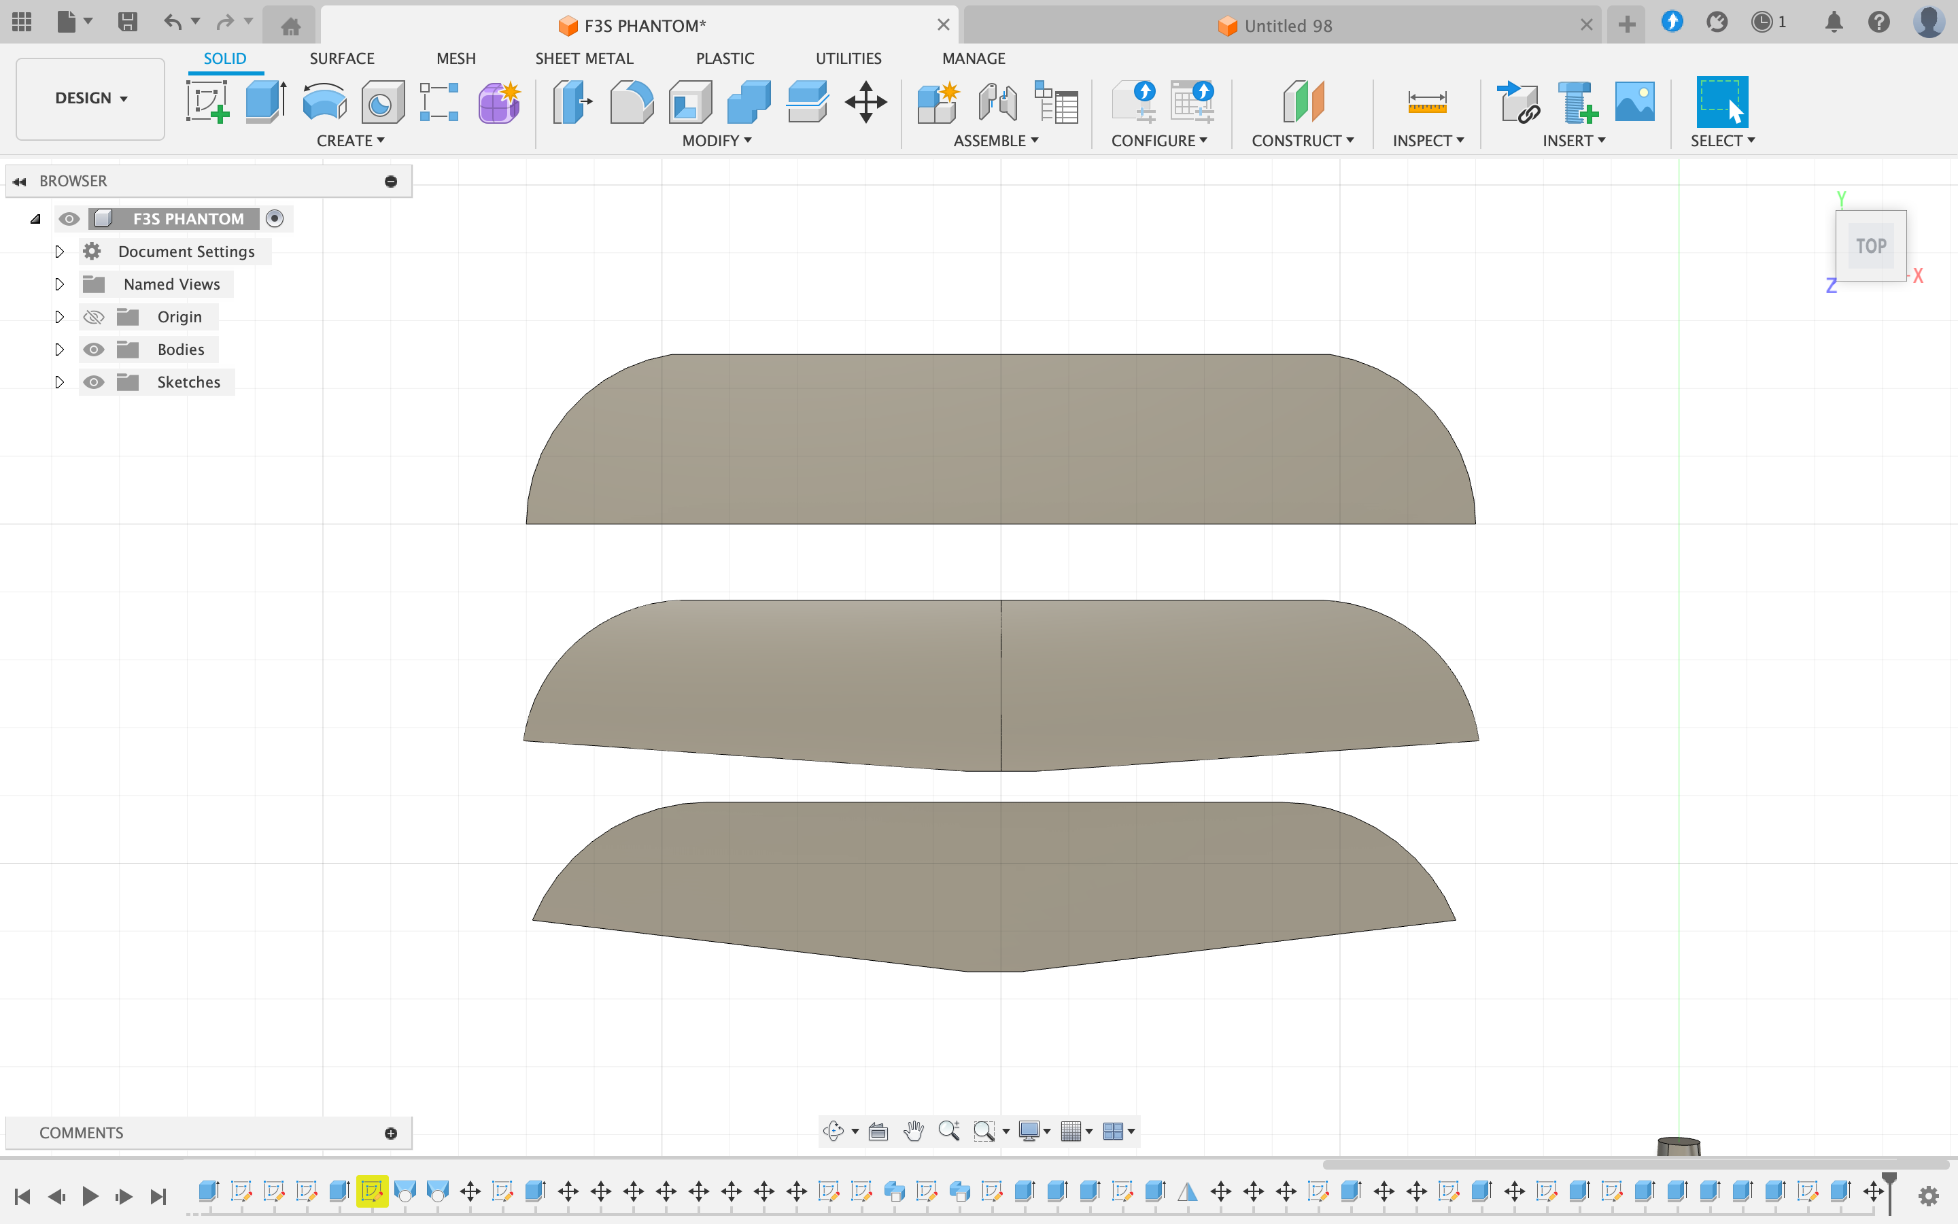Click TOP on the ViewCube
Screen dimensions: 1958x1224
tap(1872, 245)
